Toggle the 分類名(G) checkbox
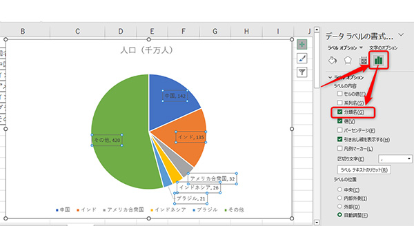This screenshot has width=414, height=248. (339, 112)
